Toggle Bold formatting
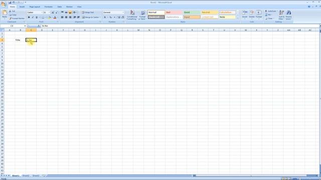The width and height of the screenshot is (321, 180). coord(29,17)
